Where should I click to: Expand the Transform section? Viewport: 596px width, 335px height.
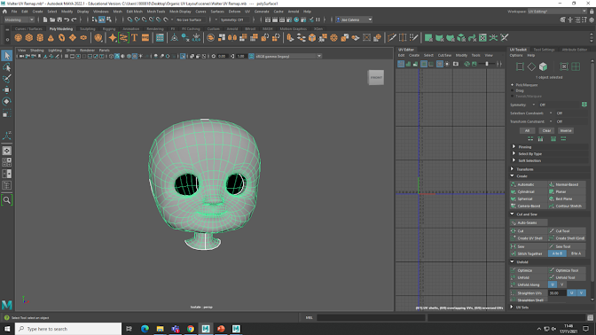coord(512,169)
